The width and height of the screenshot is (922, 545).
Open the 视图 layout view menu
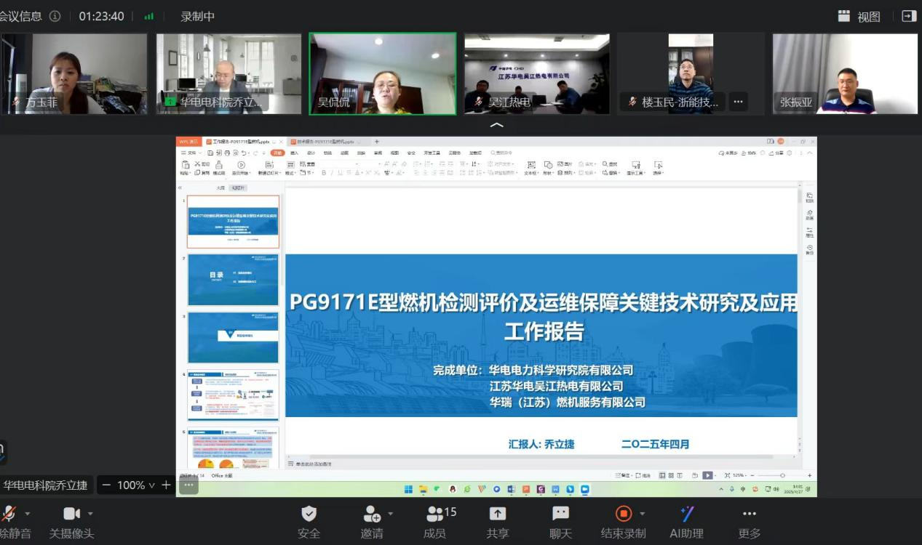859,16
